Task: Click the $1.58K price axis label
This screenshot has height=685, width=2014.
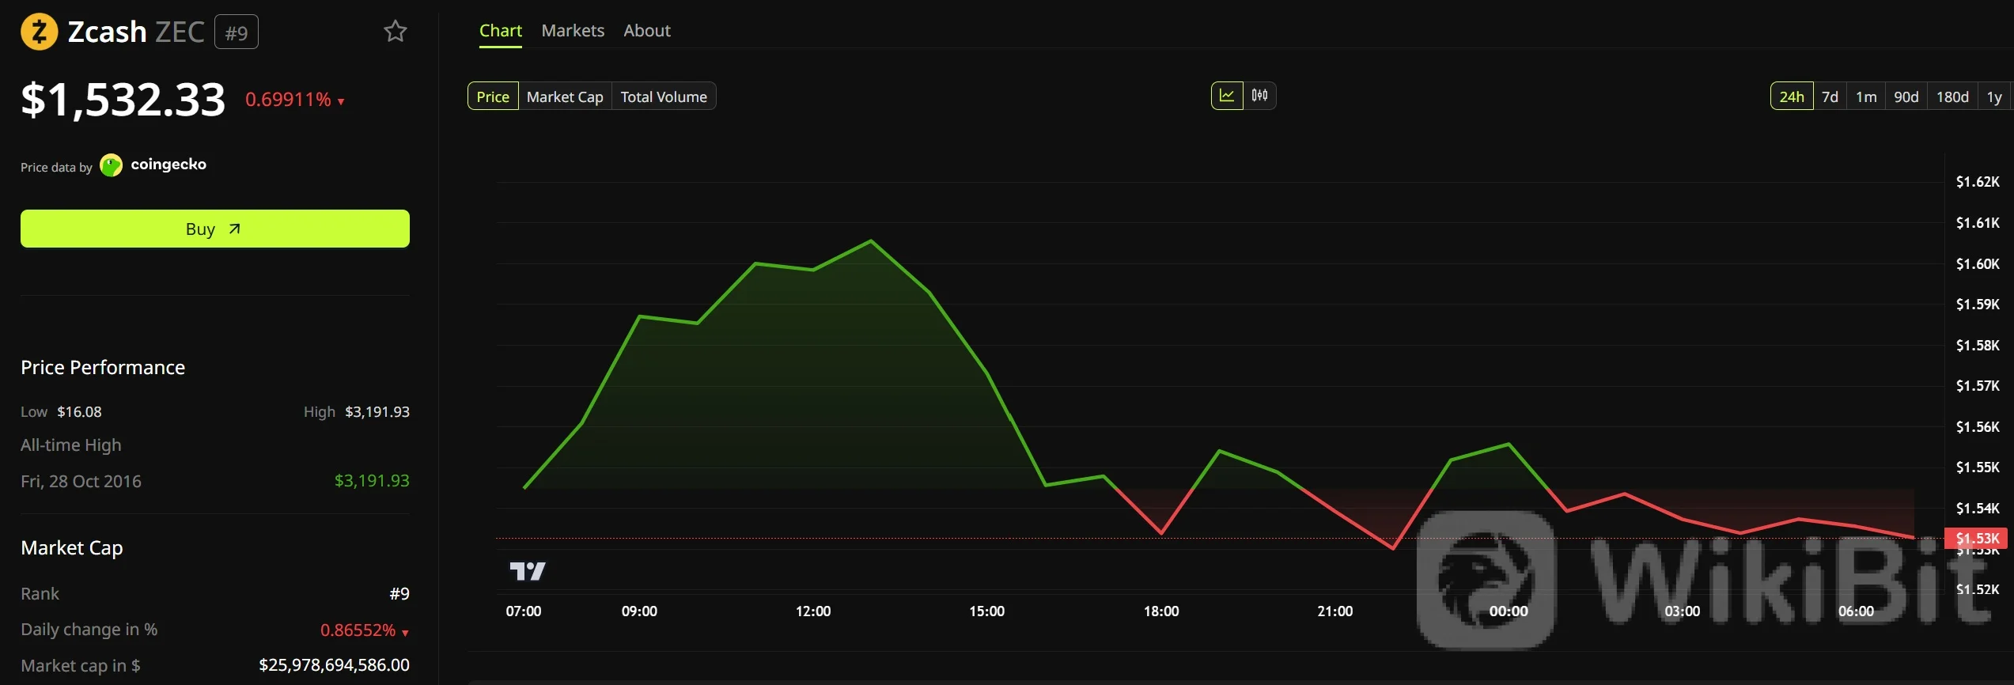Action: coord(1978,346)
